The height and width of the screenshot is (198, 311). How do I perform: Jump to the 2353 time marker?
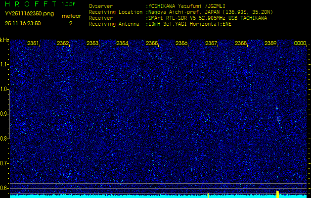coord(92,44)
